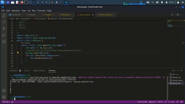Click Documents folder in breadcrumb
Viewport: 185px width, 104px height.
click(25, 18)
